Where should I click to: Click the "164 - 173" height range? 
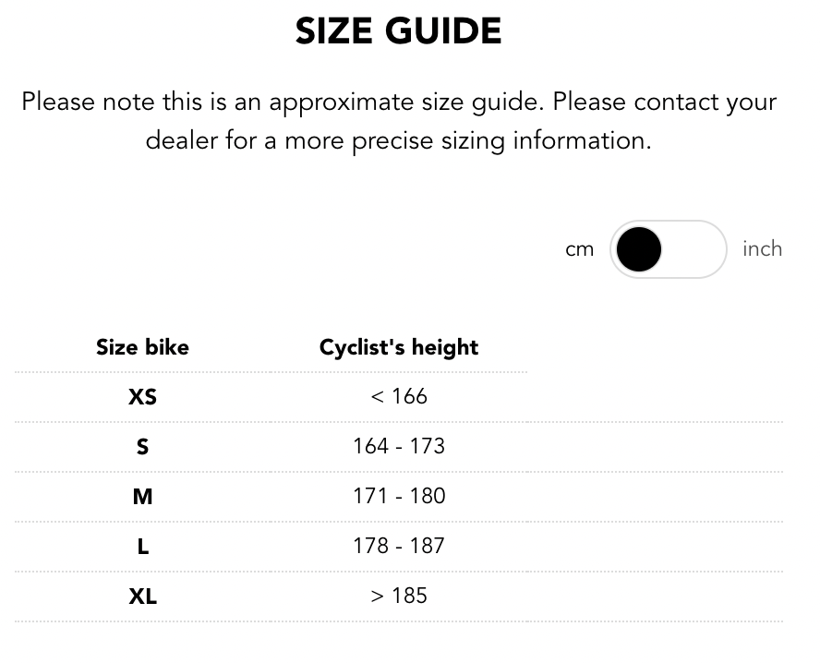399,447
